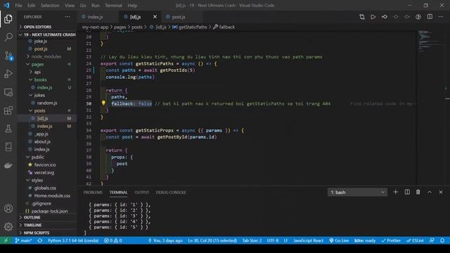Image resolution: width=450 pixels, height=253 pixels.
Task: Open the Terminal menu
Action: tap(113, 6)
